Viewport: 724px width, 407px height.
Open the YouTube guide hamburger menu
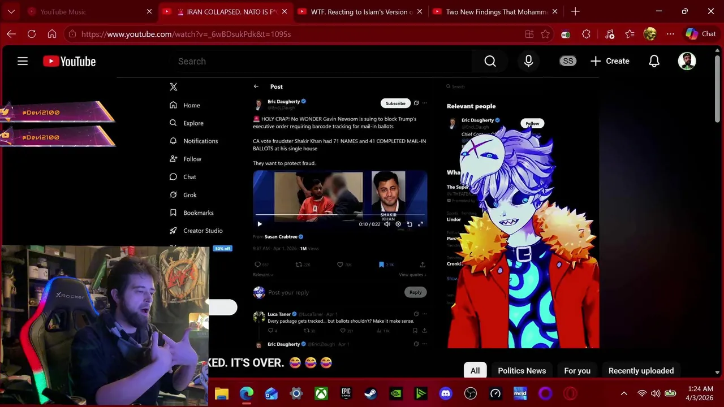(23, 61)
